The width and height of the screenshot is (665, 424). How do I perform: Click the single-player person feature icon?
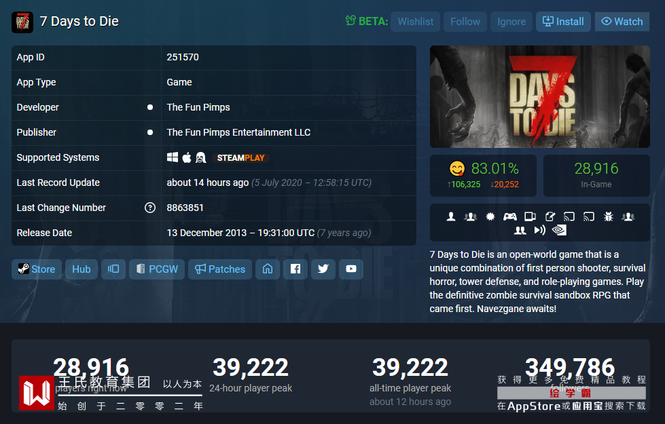pos(451,217)
